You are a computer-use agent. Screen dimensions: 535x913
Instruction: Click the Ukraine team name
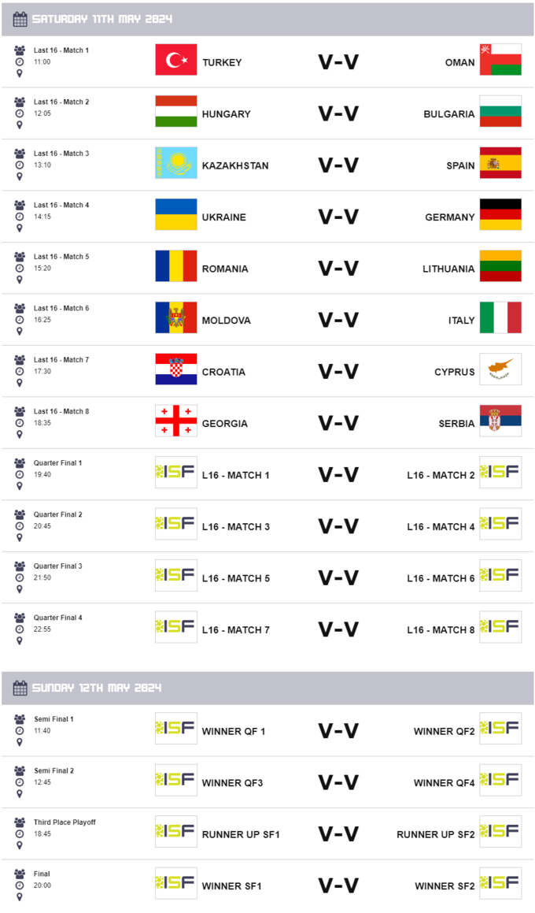[224, 217]
